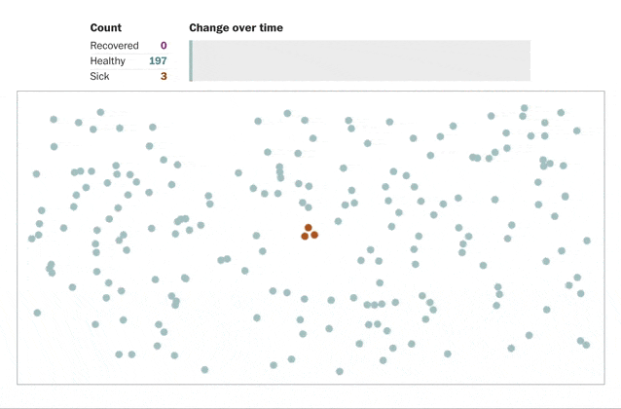Click the Healthy count 197
The width and height of the screenshot is (621, 409).
[158, 61]
